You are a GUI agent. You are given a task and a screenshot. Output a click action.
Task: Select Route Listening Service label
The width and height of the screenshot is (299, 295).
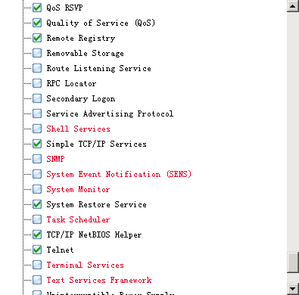98,68
